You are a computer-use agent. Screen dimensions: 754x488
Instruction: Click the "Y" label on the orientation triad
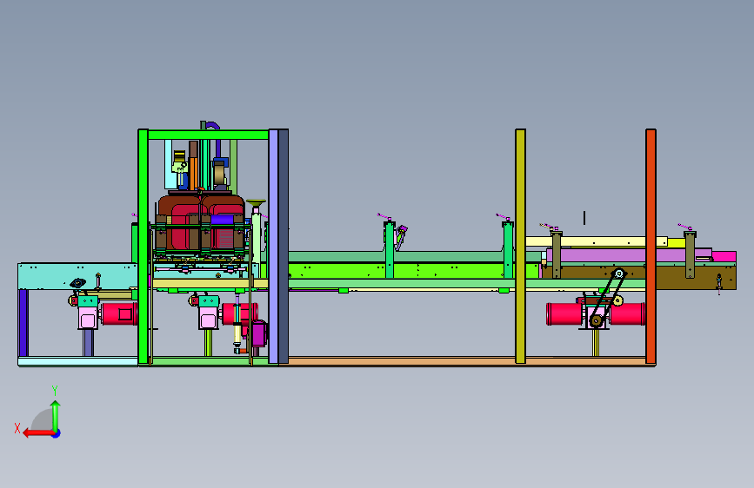click(55, 390)
